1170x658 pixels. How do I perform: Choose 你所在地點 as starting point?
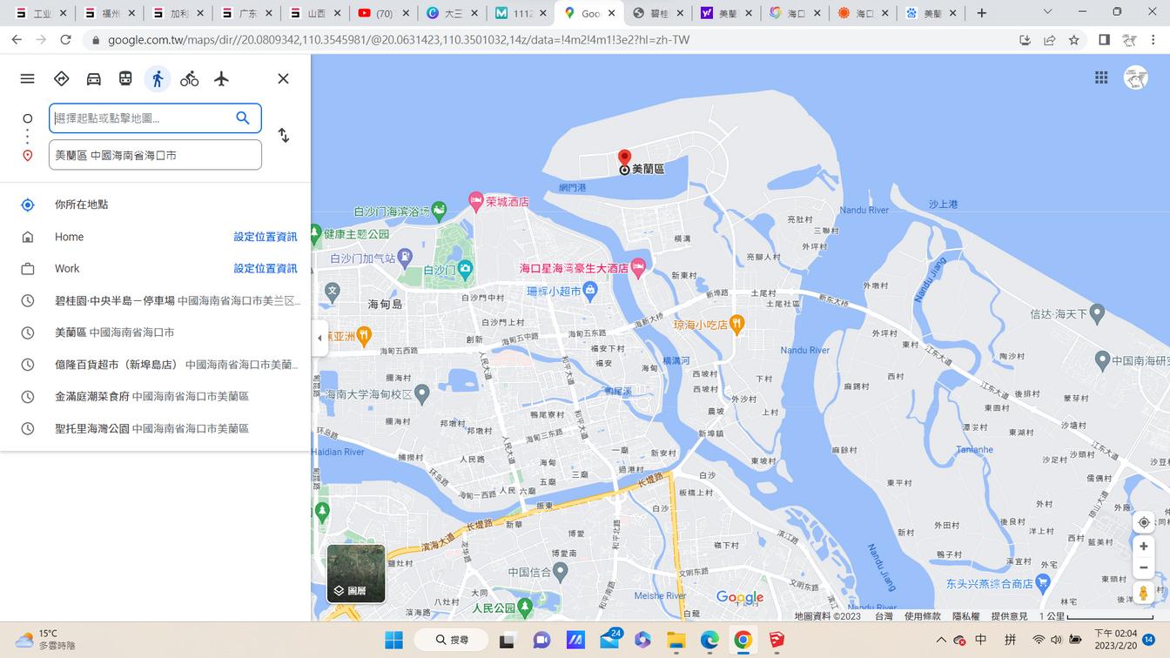[155, 205]
